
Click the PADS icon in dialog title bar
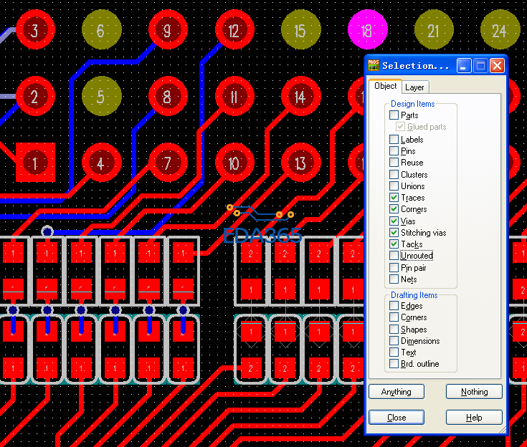[374, 66]
